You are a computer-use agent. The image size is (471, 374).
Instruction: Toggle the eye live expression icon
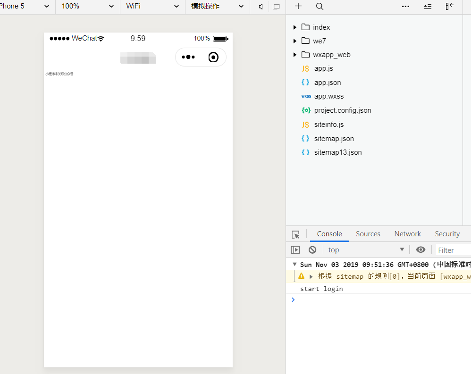click(421, 250)
